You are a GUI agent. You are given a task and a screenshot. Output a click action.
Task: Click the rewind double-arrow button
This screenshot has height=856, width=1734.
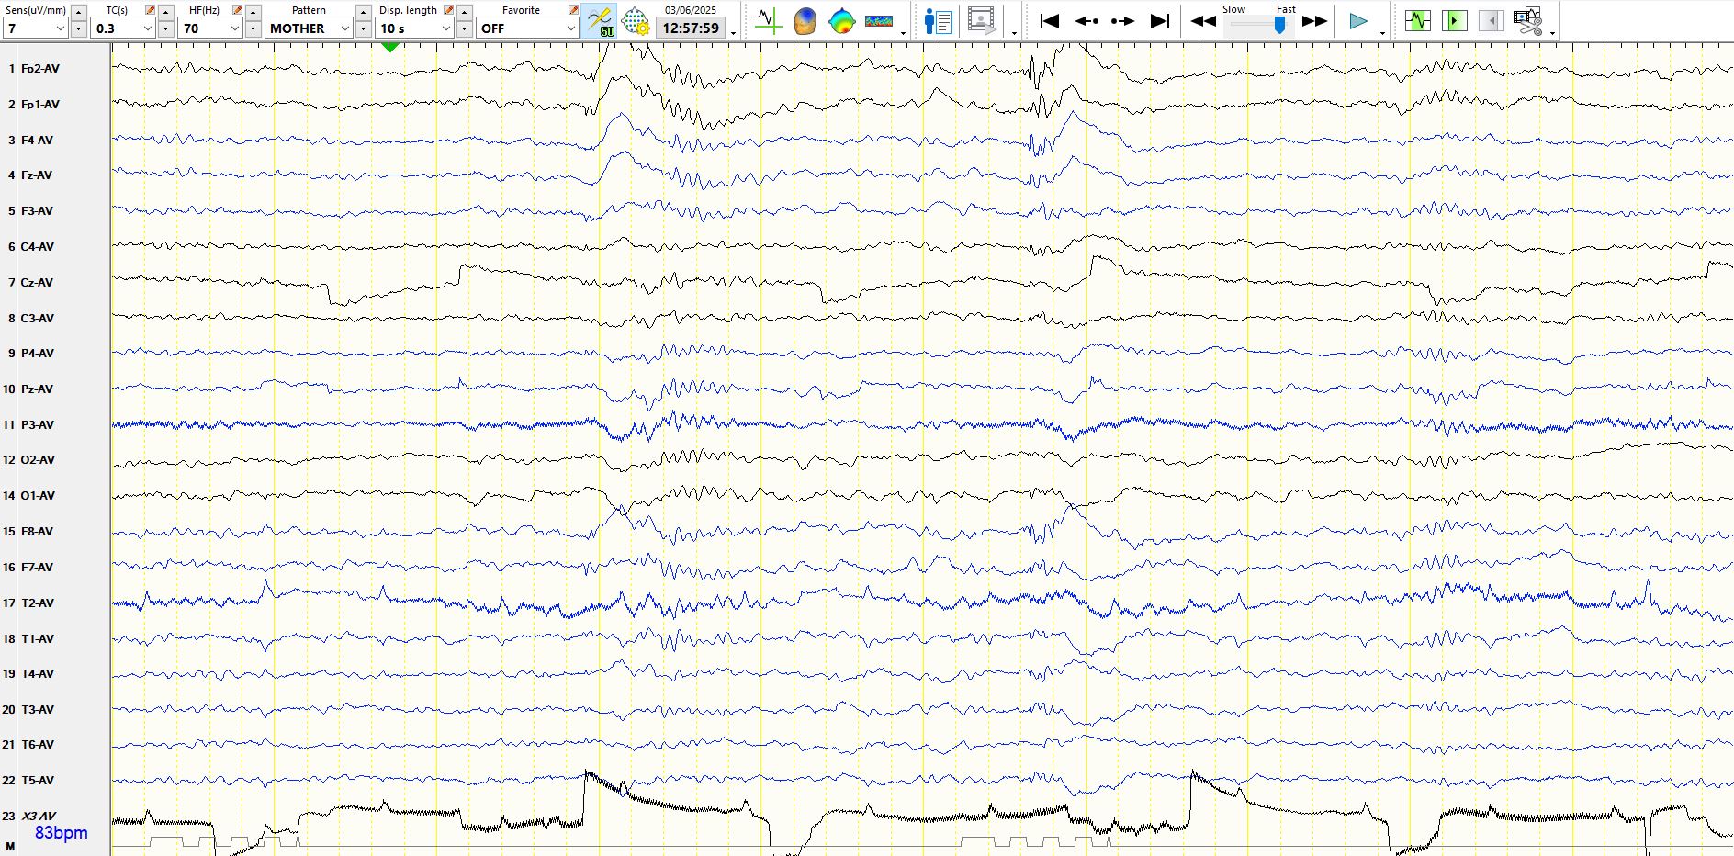[1203, 21]
